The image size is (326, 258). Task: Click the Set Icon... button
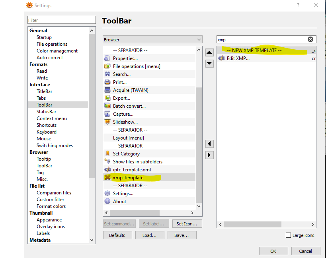coord(187,224)
